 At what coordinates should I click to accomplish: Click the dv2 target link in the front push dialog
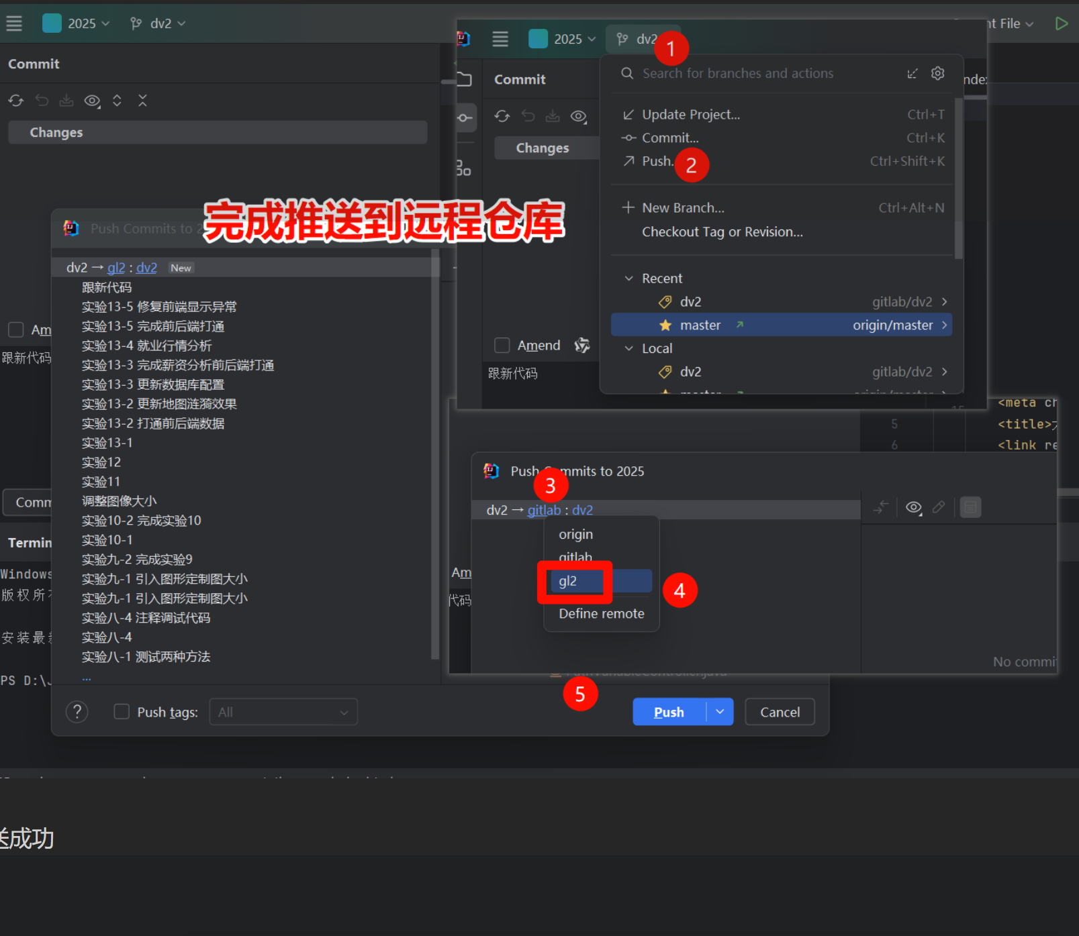(x=146, y=268)
